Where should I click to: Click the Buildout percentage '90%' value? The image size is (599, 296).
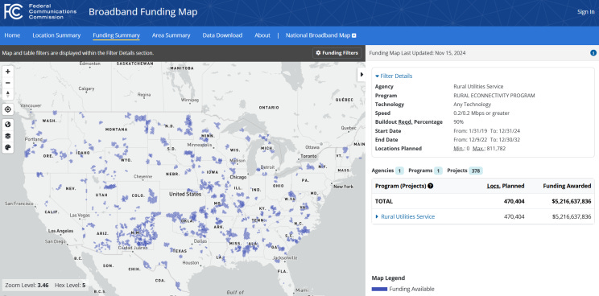(458, 122)
